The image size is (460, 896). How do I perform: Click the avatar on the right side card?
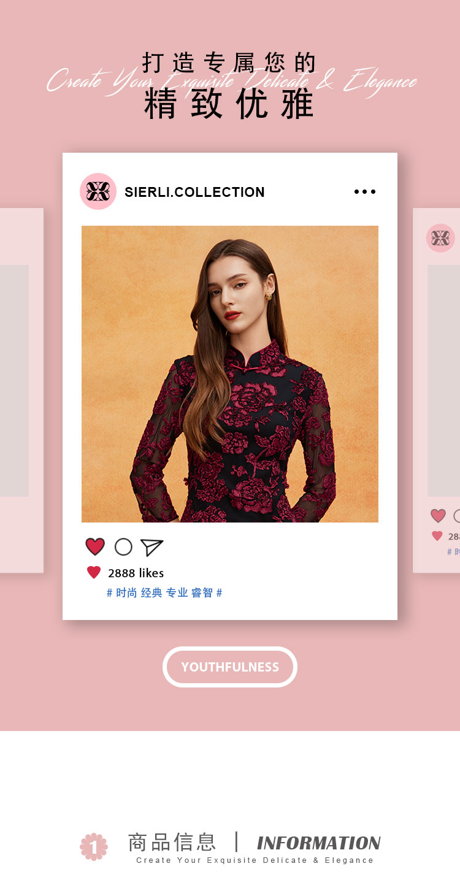[x=440, y=238]
